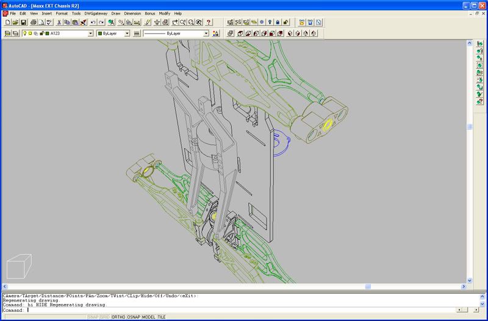Toggle OSNAP in status bar
This screenshot has height=321, width=488.
[134, 317]
